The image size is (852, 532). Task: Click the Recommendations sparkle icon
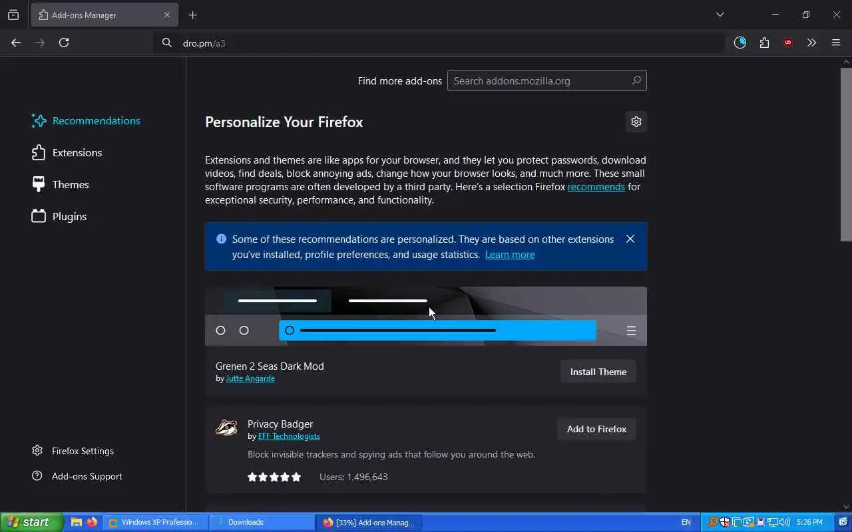[39, 120]
